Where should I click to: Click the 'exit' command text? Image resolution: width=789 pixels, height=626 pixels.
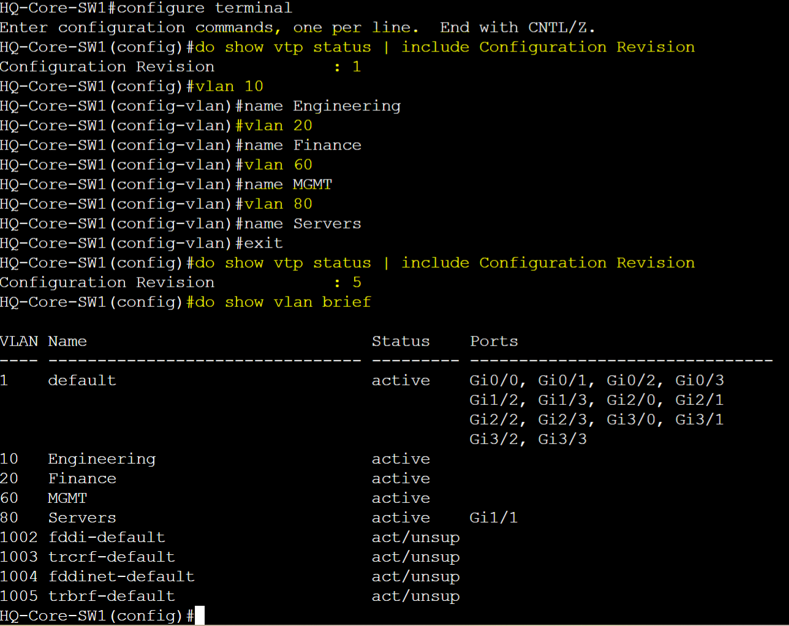pyautogui.click(x=263, y=243)
